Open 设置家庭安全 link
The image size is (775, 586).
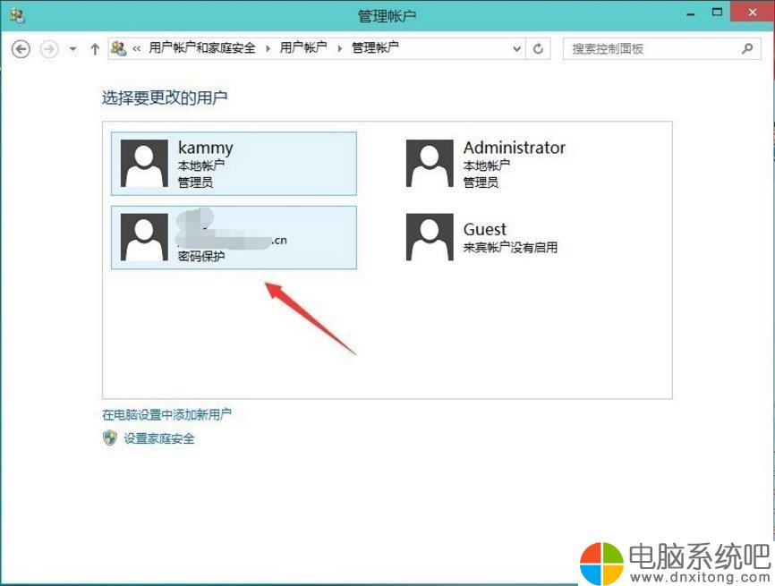[159, 438]
